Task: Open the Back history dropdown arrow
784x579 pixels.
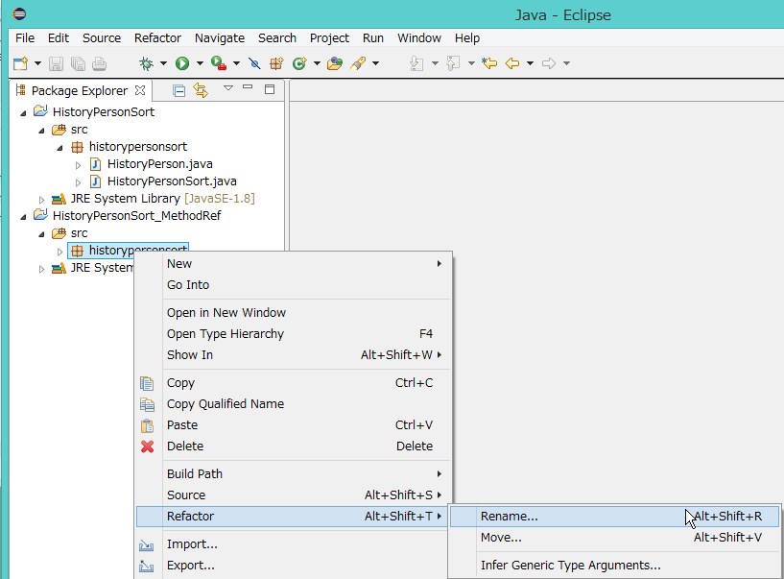Action: coord(530,63)
